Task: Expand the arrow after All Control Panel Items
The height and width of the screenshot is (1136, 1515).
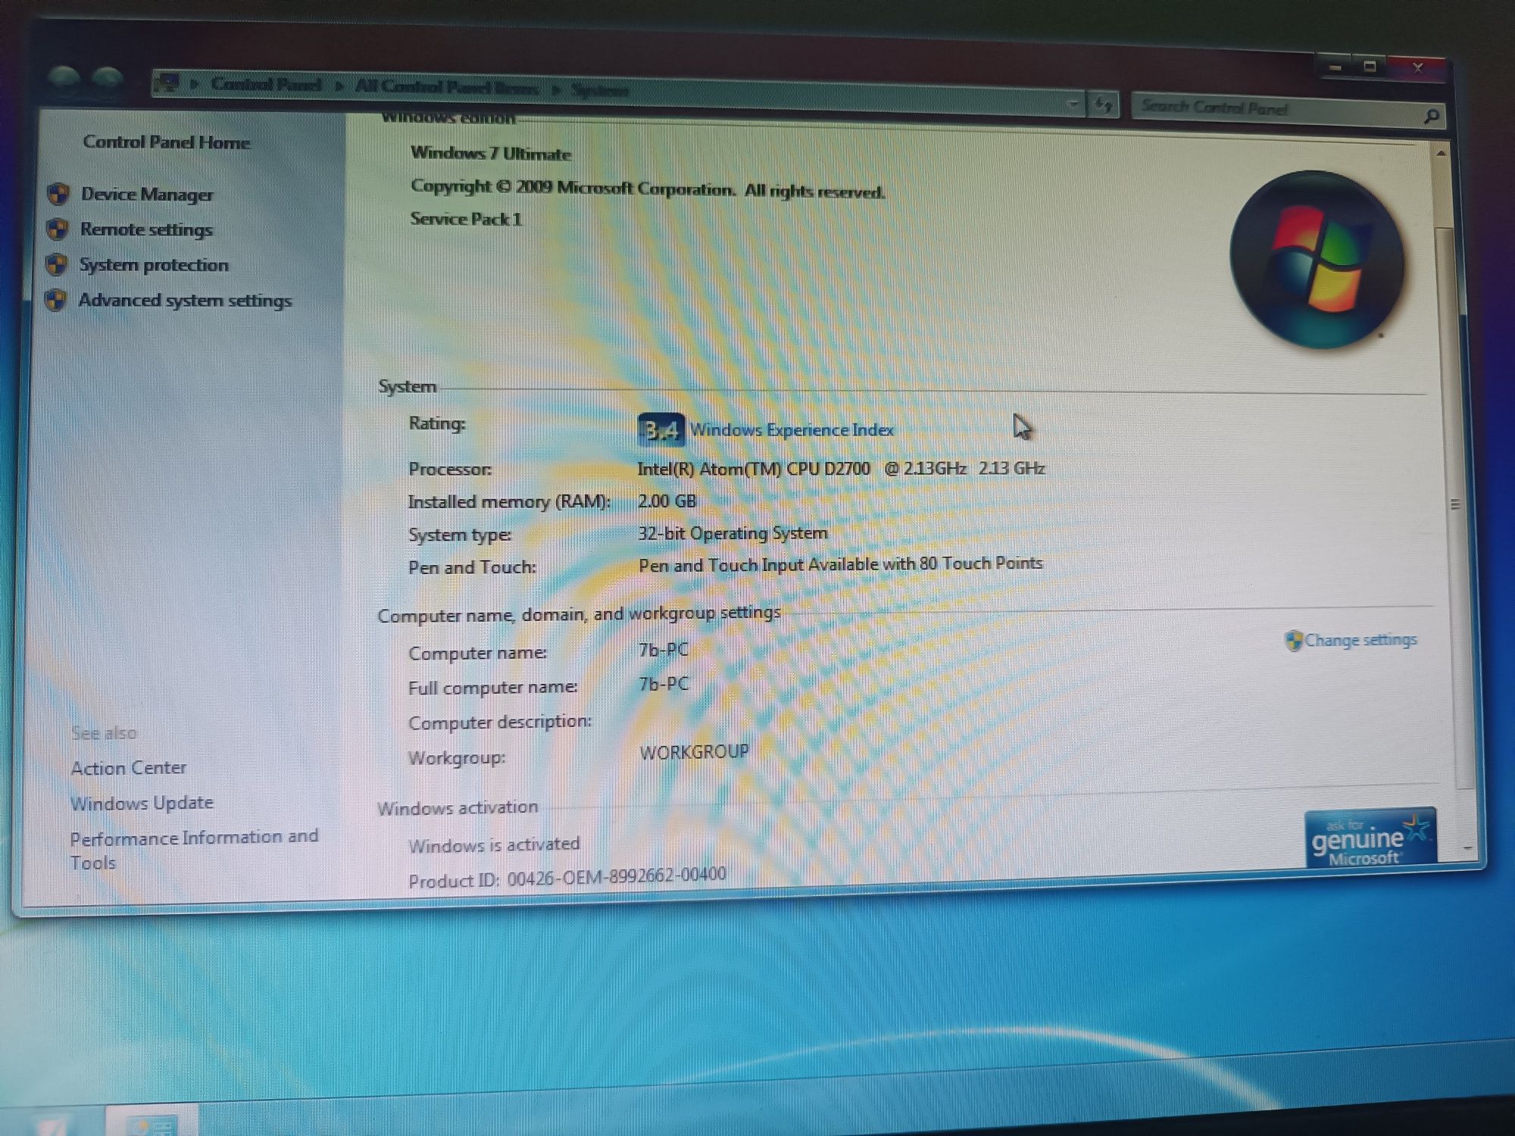Action: [557, 89]
